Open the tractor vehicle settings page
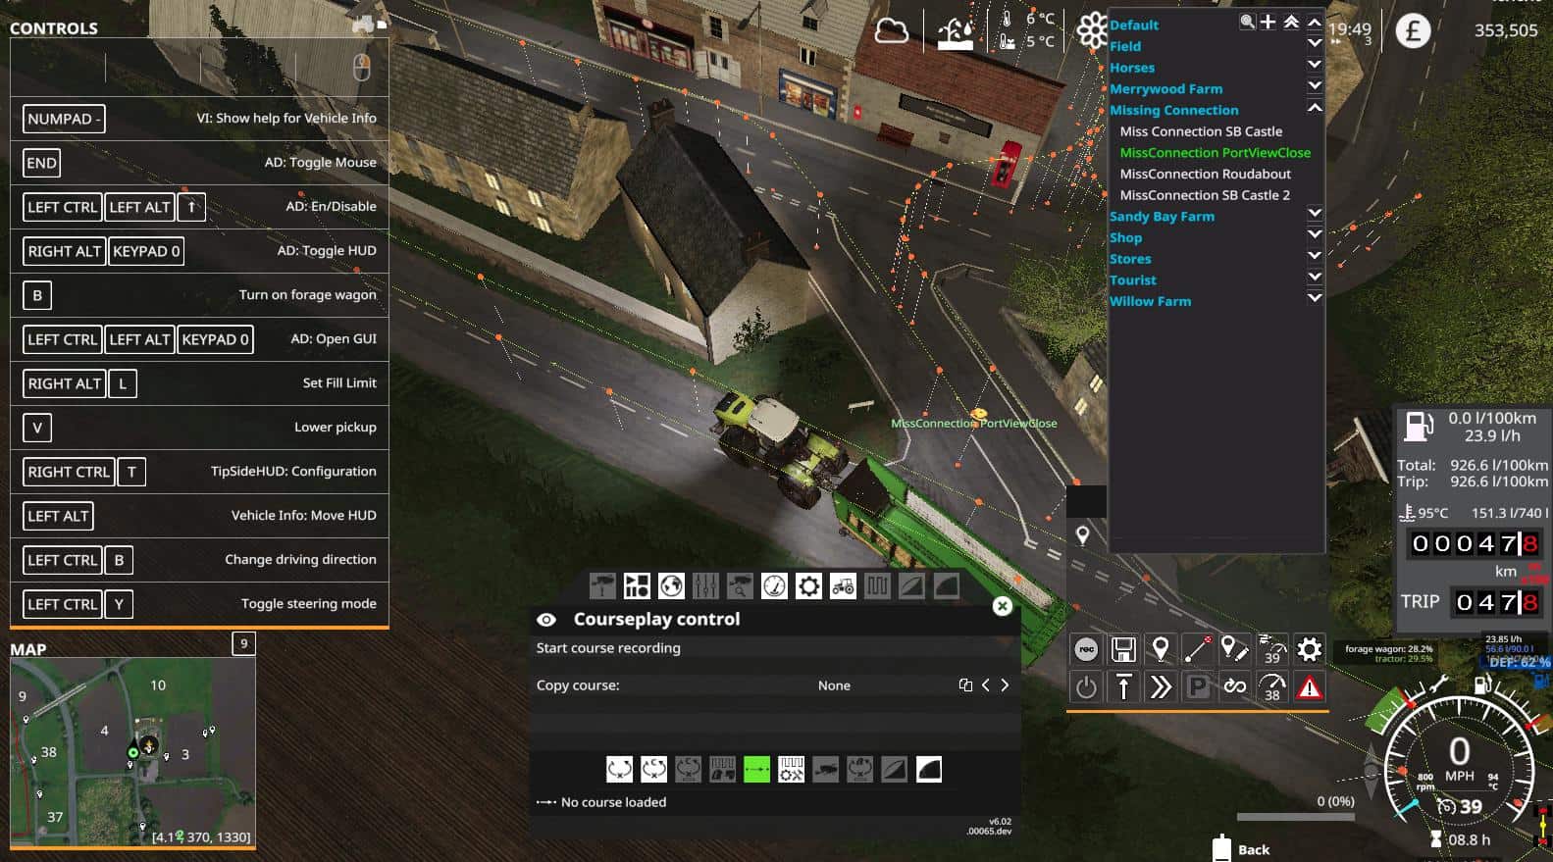The width and height of the screenshot is (1553, 862). click(843, 586)
